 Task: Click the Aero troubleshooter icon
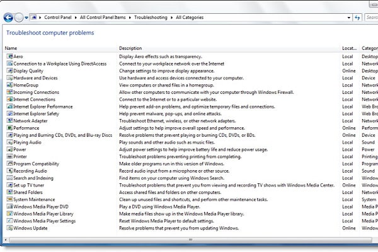coord(9,57)
